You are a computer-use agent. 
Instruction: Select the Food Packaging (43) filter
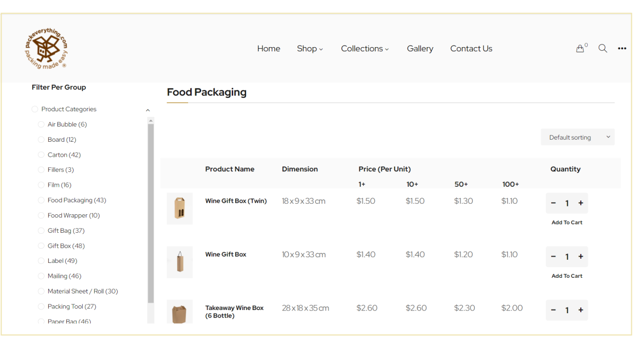[x=41, y=201]
